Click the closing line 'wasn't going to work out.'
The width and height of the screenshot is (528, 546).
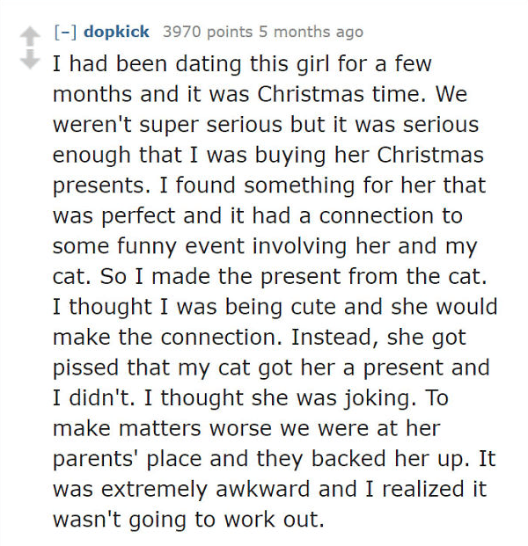[188, 520]
